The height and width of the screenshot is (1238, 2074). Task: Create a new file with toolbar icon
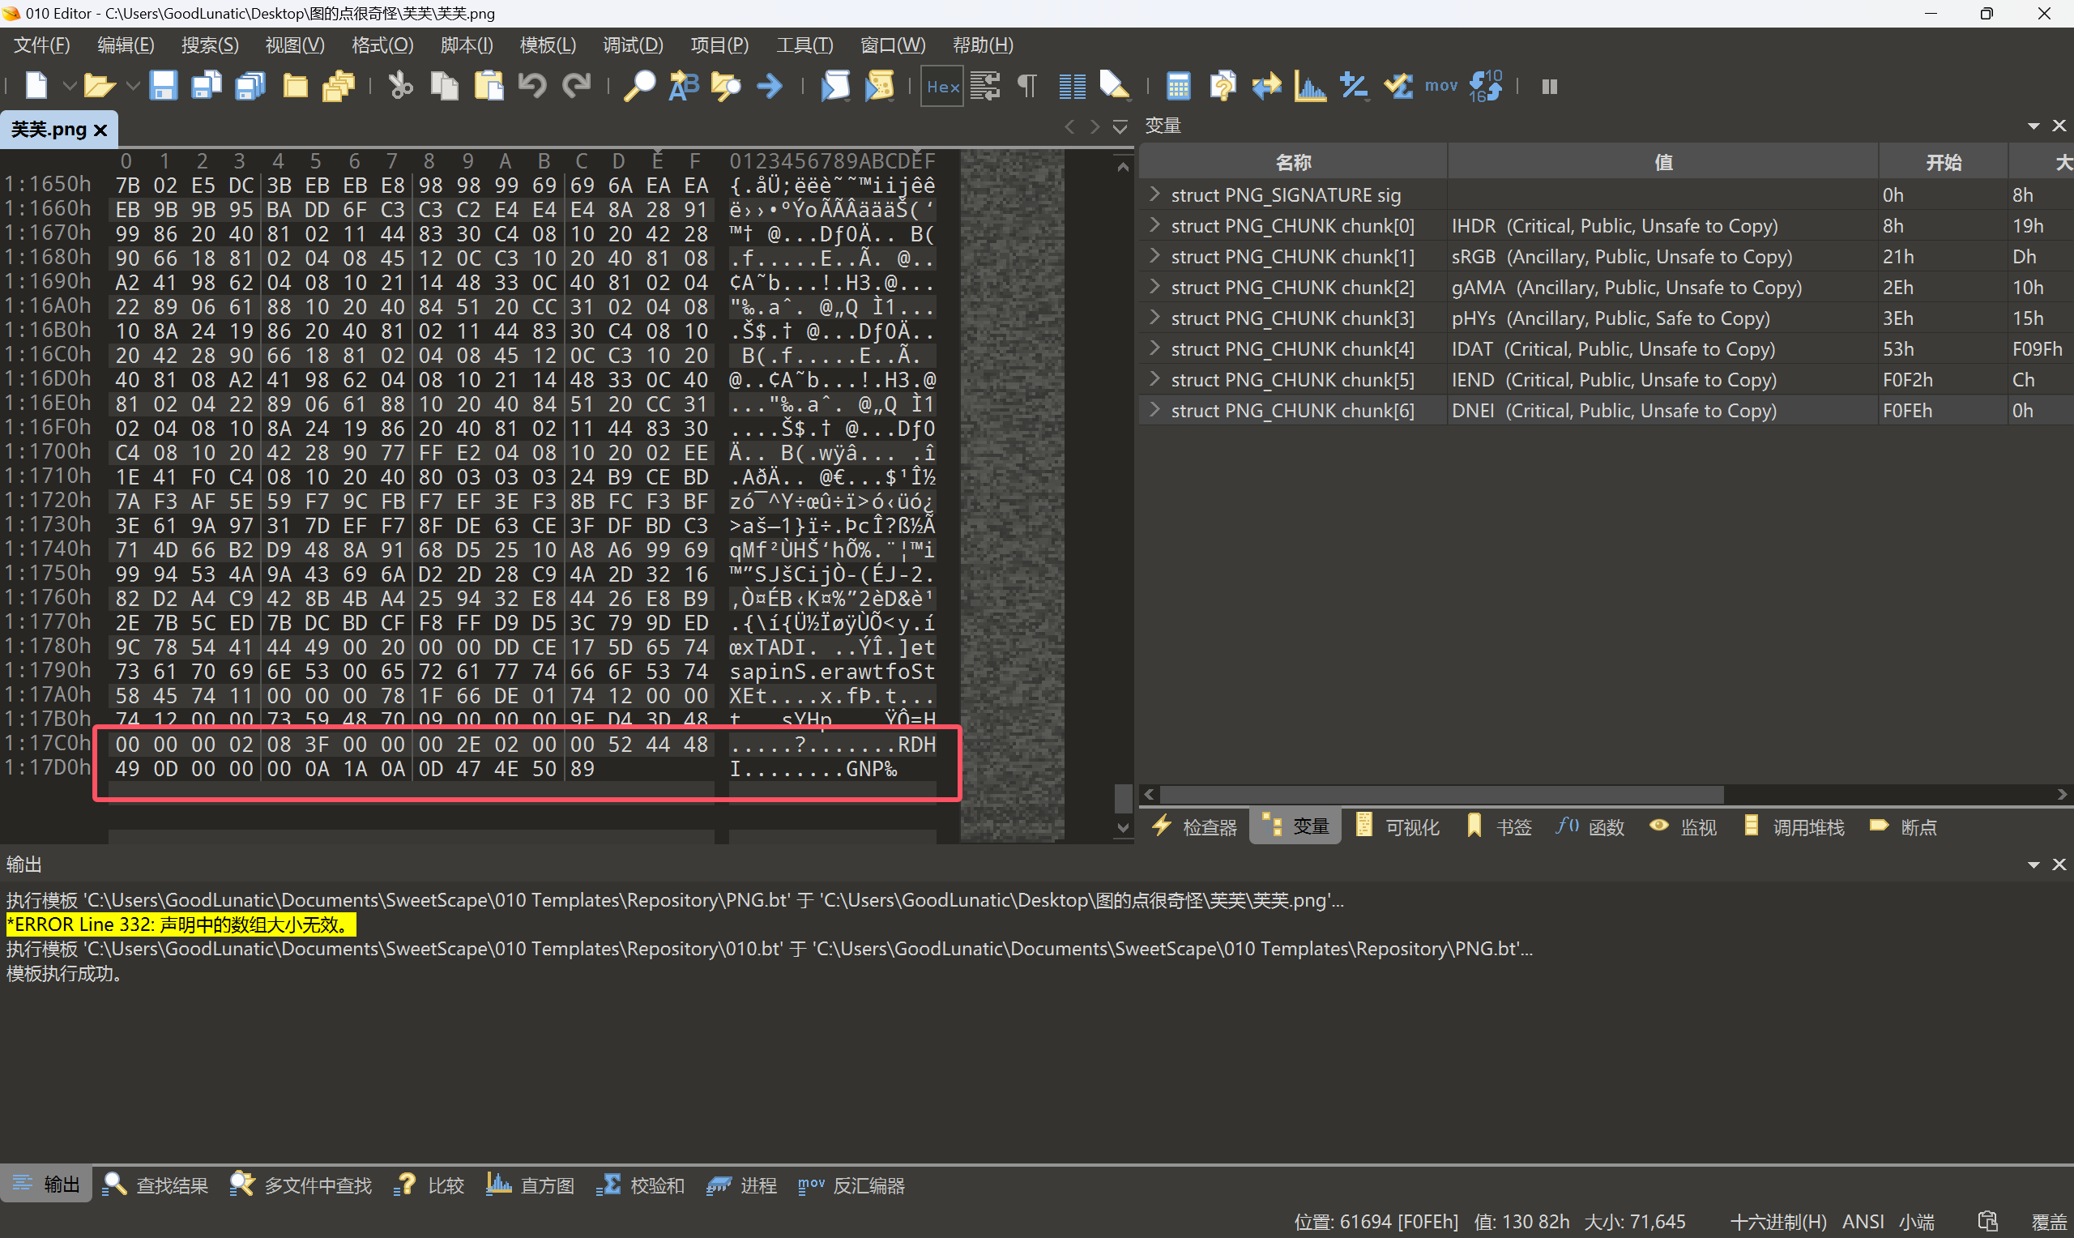click(x=36, y=86)
